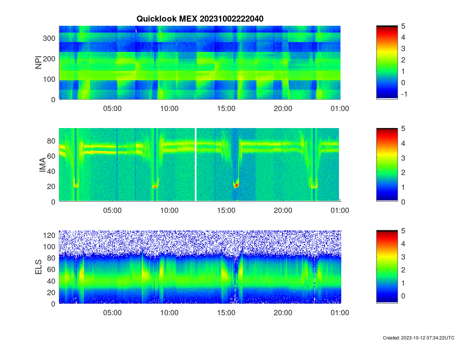Image resolution: width=455 pixels, height=341 pixels.
Task: Click the 100 tick on NPI y-axis
Action: 50,79
